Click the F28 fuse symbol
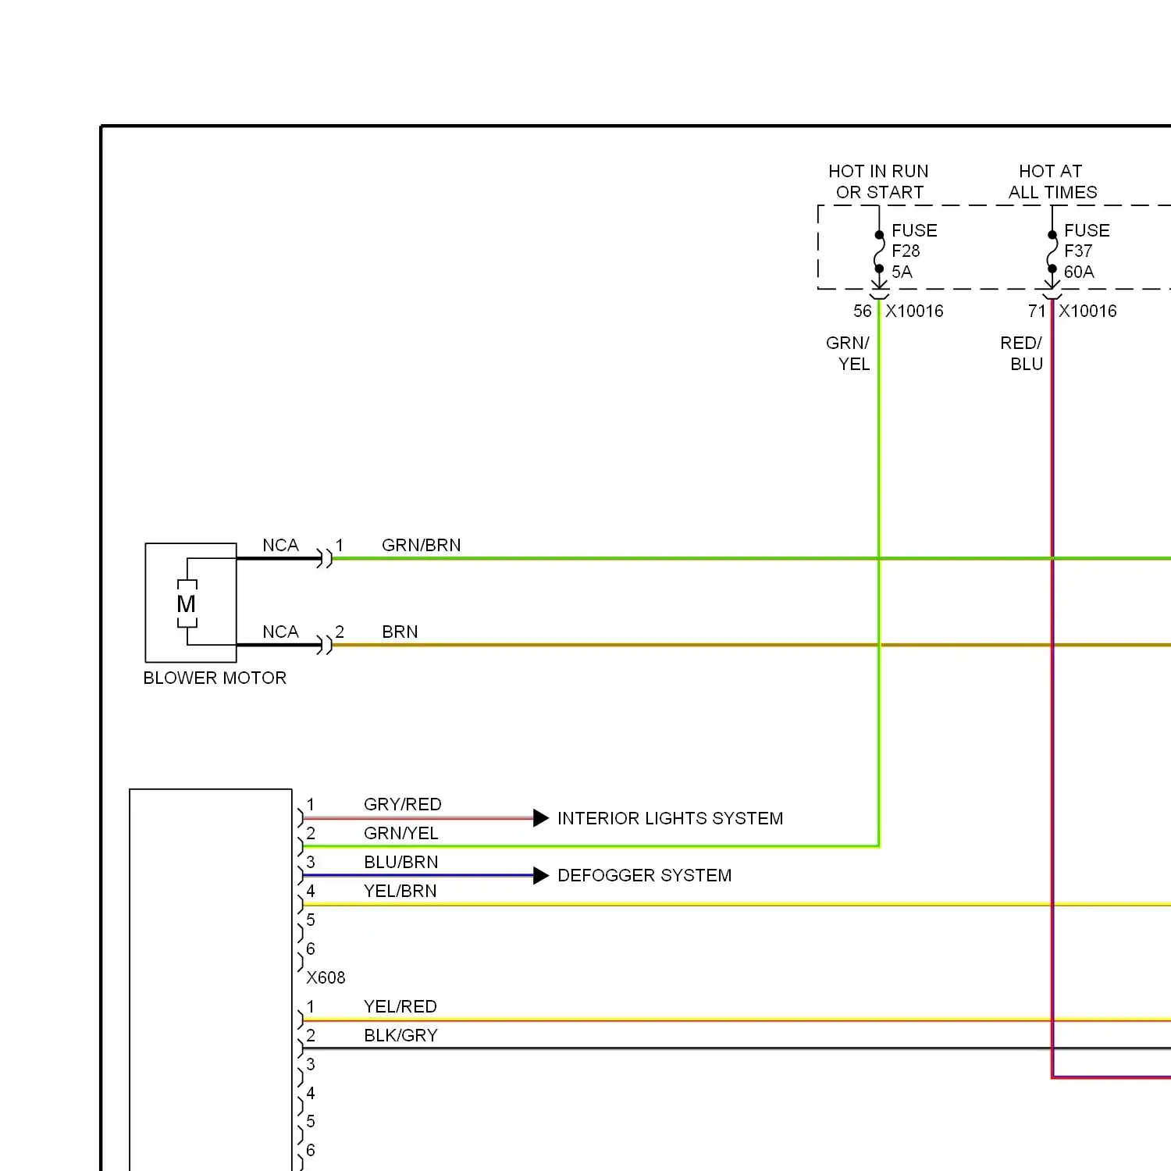The height and width of the screenshot is (1171, 1171). (880, 251)
